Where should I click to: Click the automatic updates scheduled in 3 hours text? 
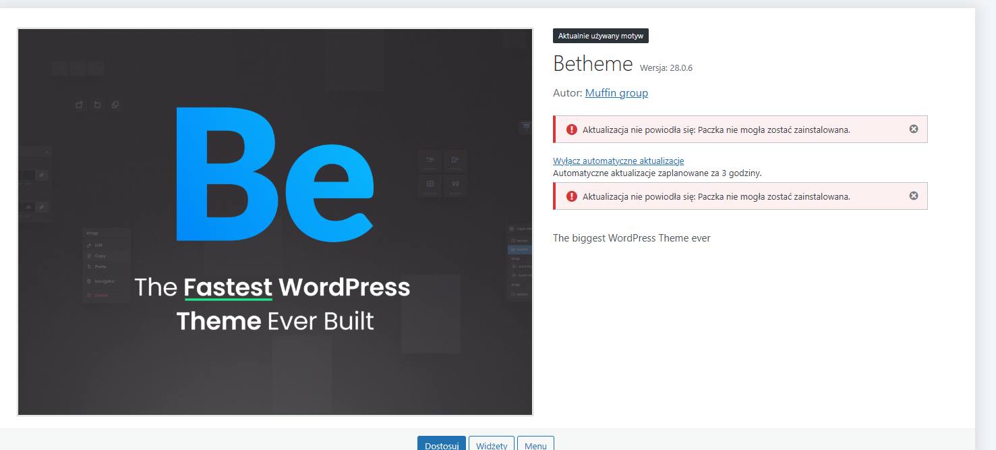tap(657, 173)
